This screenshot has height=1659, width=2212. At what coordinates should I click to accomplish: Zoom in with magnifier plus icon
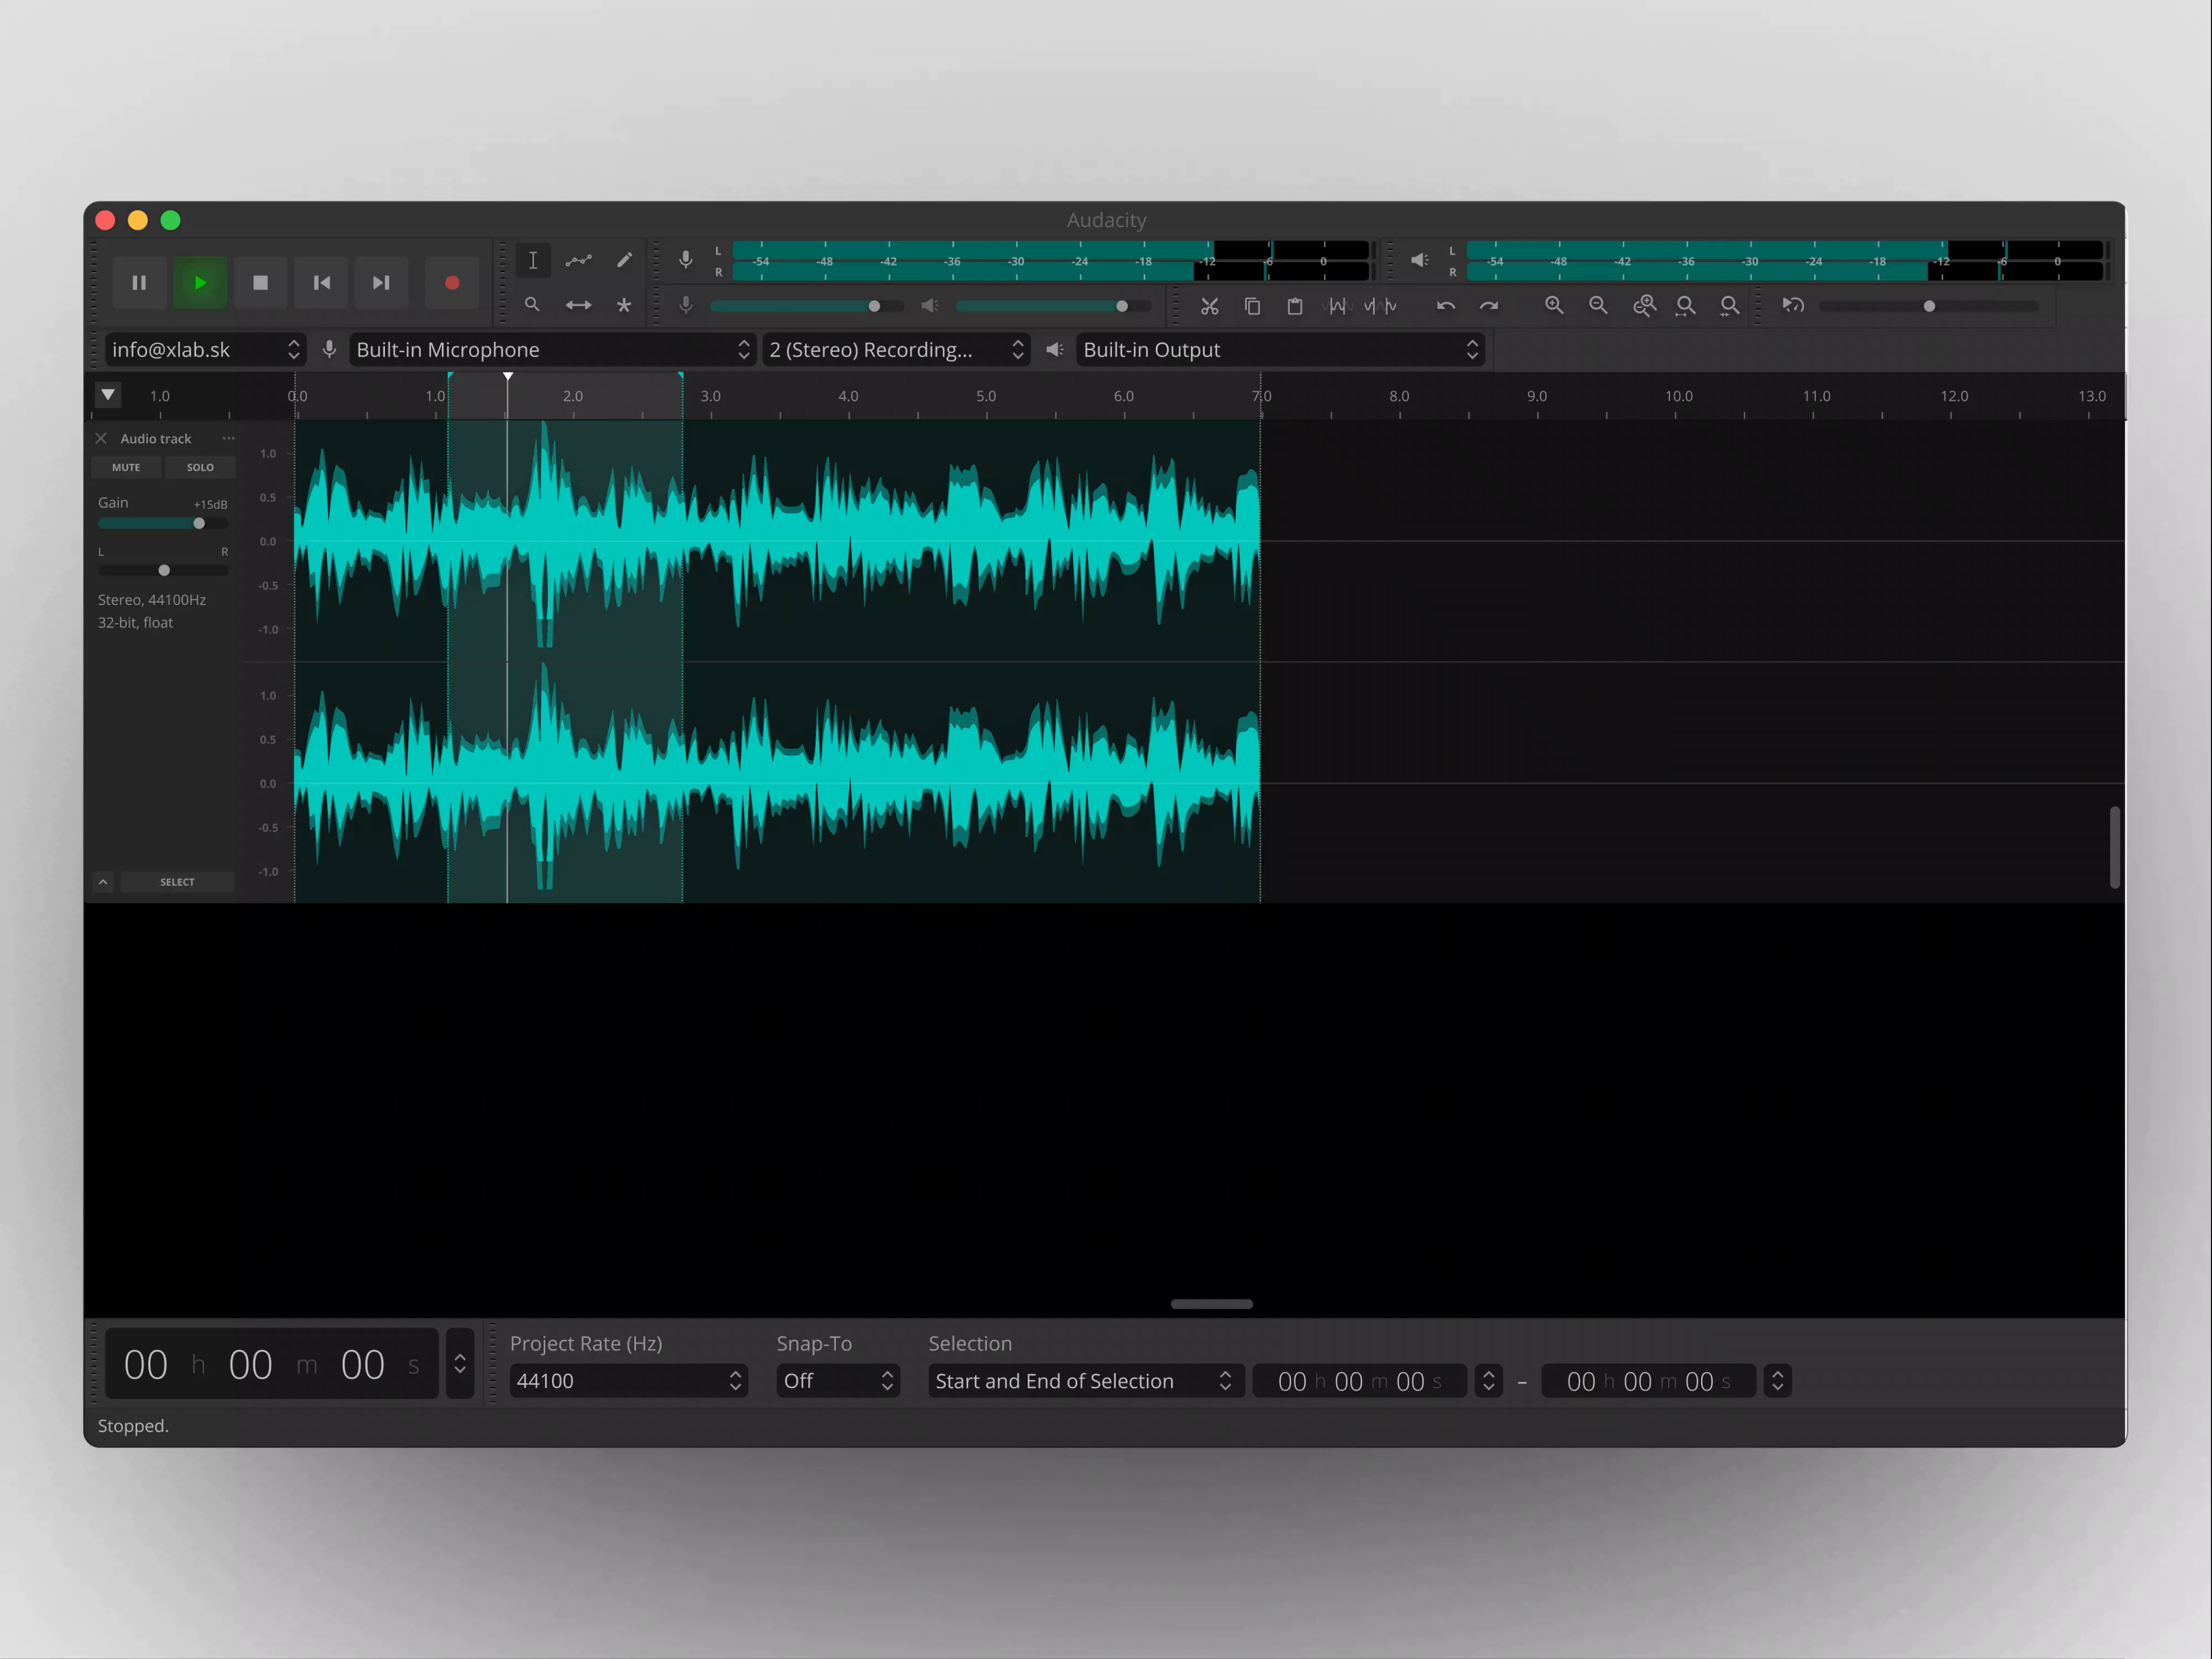[1553, 306]
